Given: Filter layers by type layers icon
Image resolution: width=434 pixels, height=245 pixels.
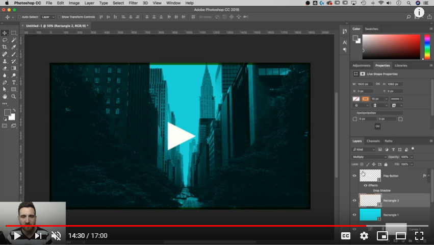Looking at the screenshot, I should (393, 150).
